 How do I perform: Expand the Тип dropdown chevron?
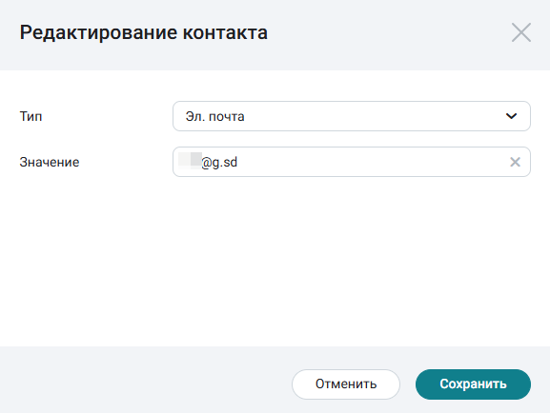[512, 116]
